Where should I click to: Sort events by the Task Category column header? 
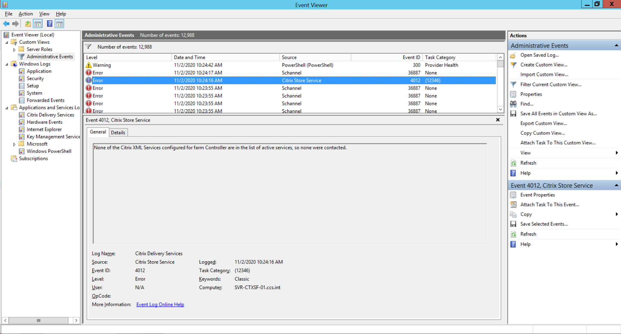(459, 57)
